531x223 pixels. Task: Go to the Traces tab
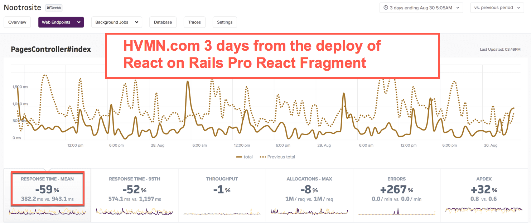pos(194,22)
